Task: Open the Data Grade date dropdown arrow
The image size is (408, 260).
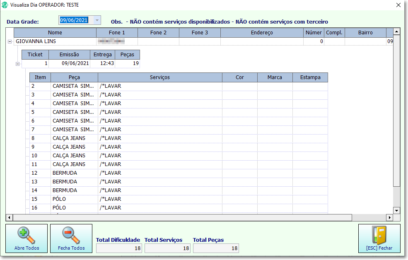Action: point(97,20)
